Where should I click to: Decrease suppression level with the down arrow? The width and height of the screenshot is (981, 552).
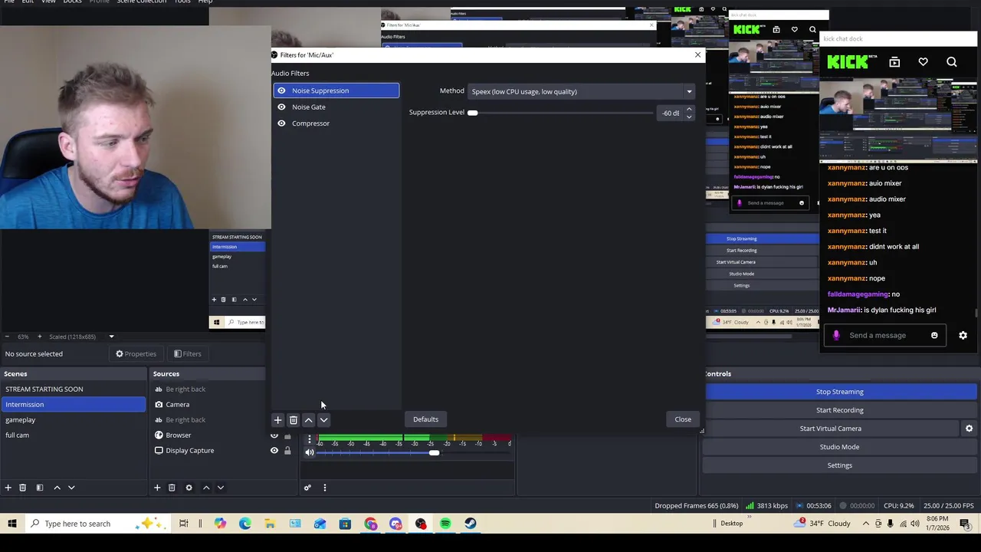click(x=689, y=117)
